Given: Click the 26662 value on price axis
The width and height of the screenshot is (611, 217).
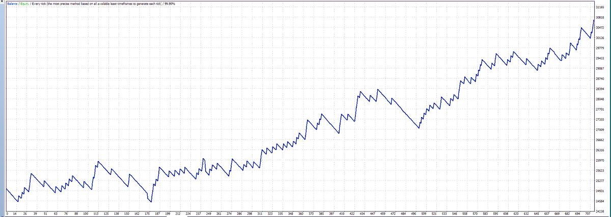Looking at the screenshot, I should [599, 140].
